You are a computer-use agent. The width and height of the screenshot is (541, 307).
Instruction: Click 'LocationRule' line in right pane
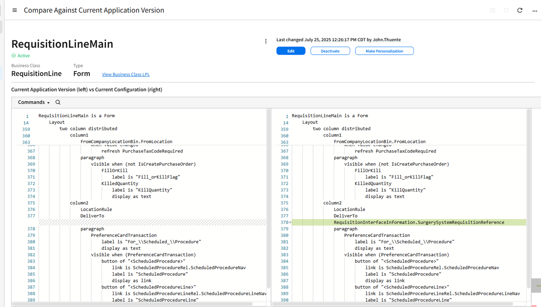pyautogui.click(x=349, y=209)
